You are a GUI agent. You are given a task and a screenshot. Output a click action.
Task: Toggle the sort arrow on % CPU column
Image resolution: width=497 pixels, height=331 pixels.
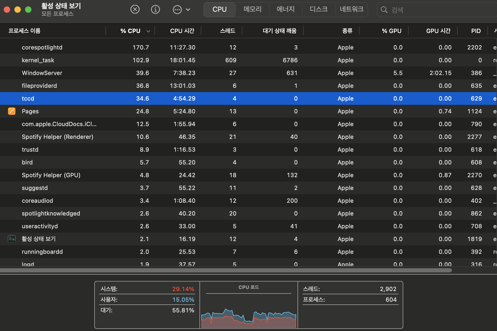[x=148, y=31]
